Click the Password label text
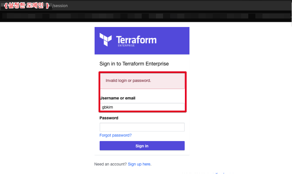Viewport: 292px width, 176px height. [x=109, y=118]
